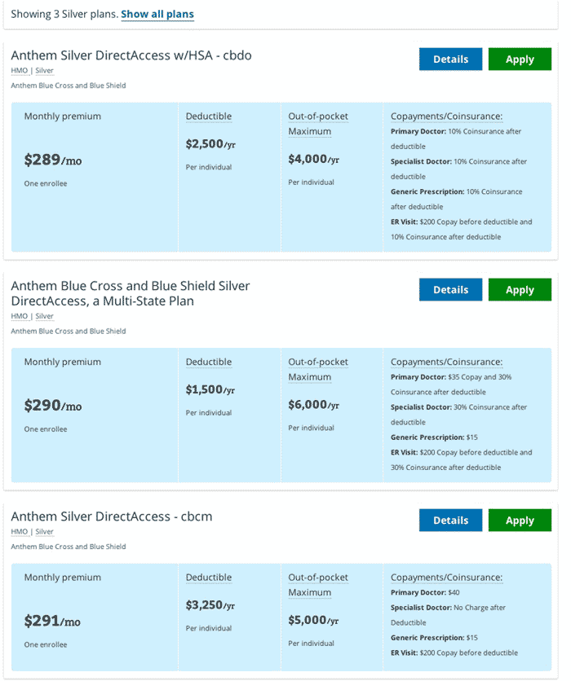Click the Silver link under the w/HSA cbdo plan
Screen dimensions: 571x681
[x=44, y=71]
